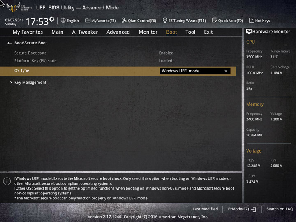The width and height of the screenshot is (296, 222).
Task: Click Qfan Control(F6) label
Action: pyautogui.click(x=142, y=21)
